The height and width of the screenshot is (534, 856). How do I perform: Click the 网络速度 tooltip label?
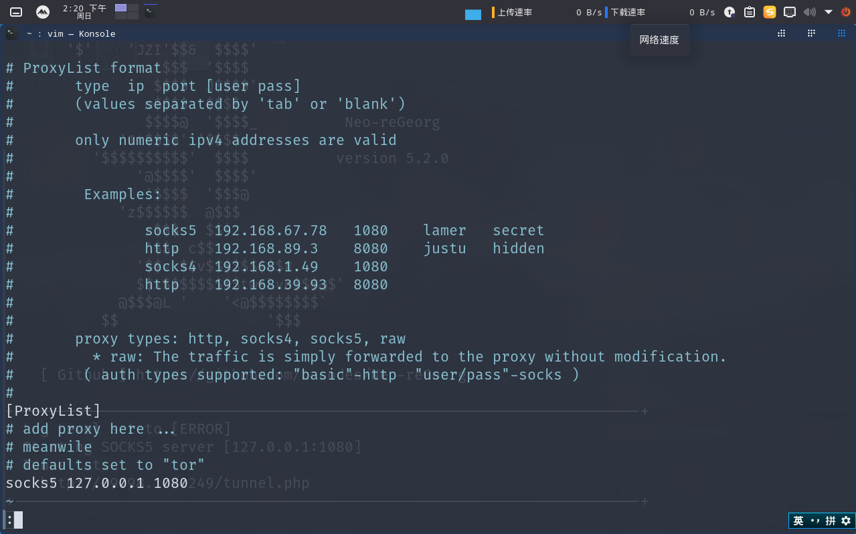pos(659,40)
